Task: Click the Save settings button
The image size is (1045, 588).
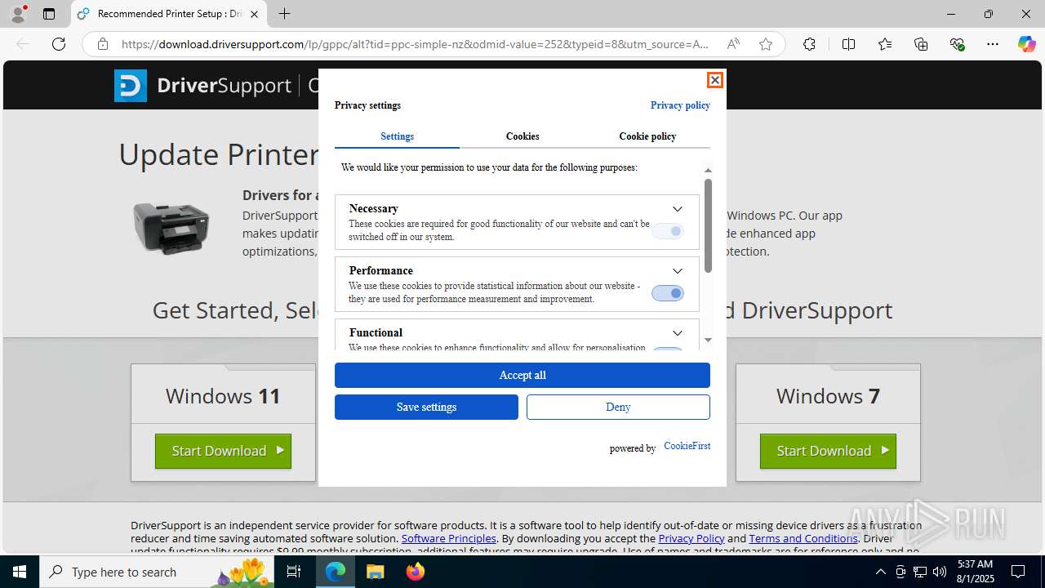Action: 426,408
